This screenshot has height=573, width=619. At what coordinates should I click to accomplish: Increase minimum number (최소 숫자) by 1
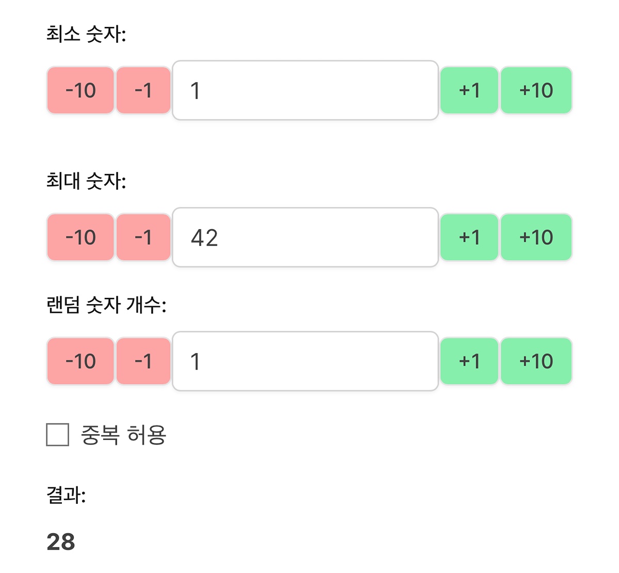click(x=469, y=90)
